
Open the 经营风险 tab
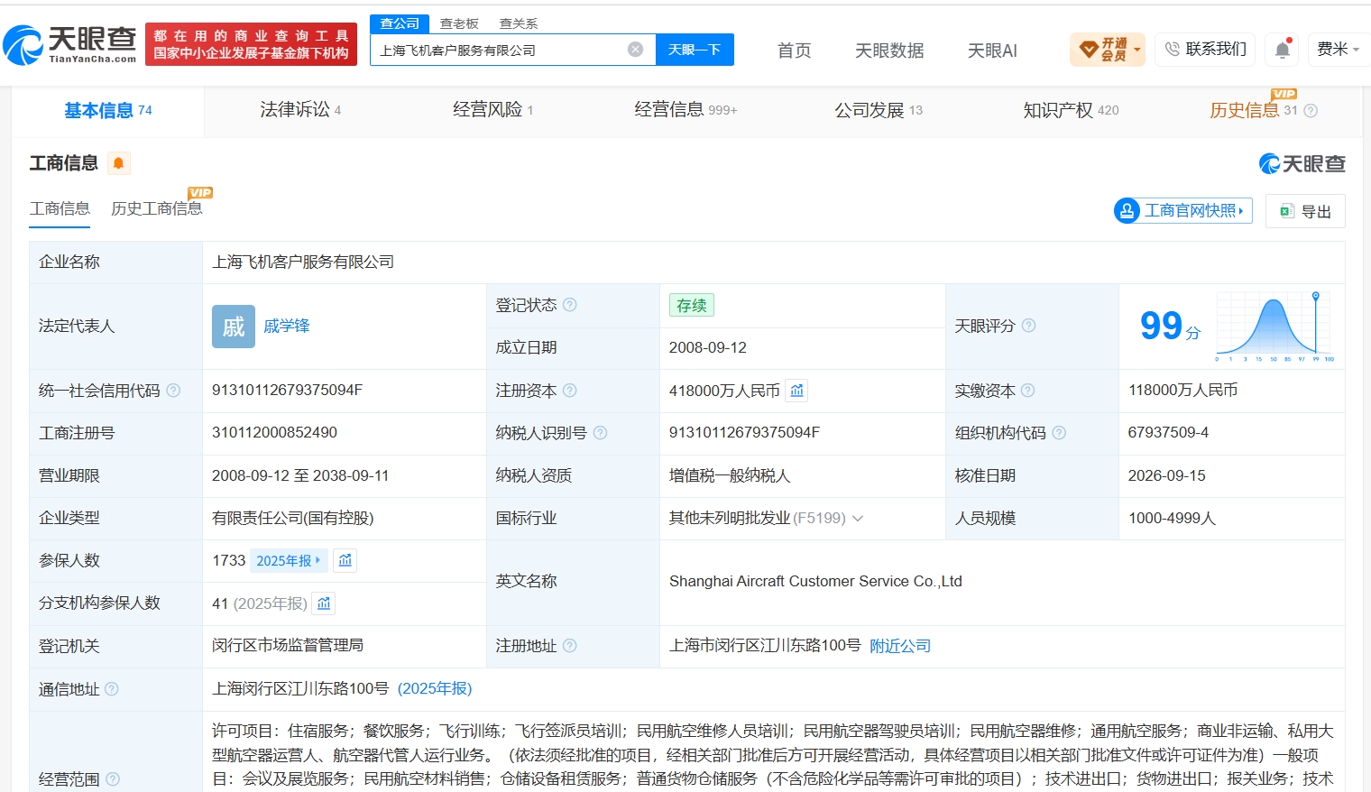492,110
